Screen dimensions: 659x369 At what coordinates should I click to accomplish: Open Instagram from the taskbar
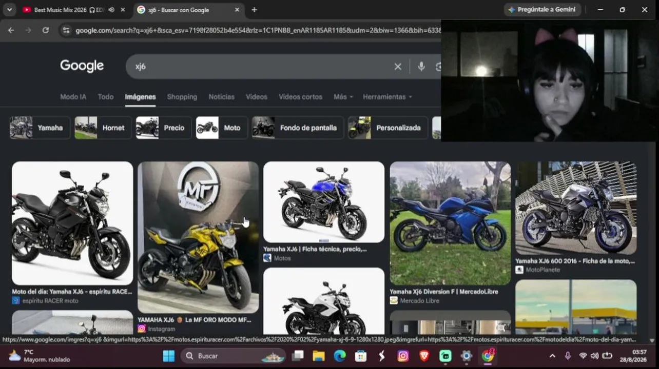click(x=403, y=356)
